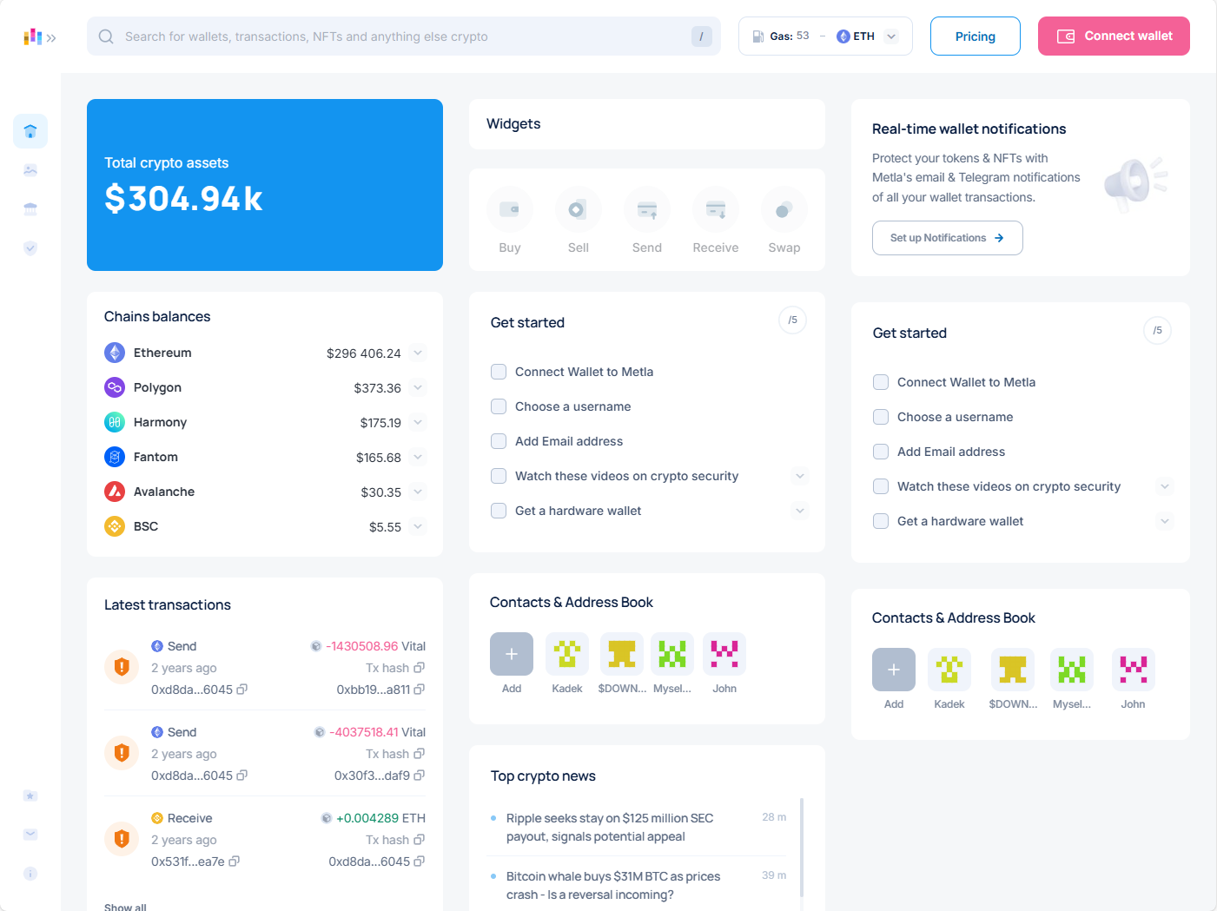The width and height of the screenshot is (1217, 911).
Task: Click the Sell widget icon
Action: point(579,209)
